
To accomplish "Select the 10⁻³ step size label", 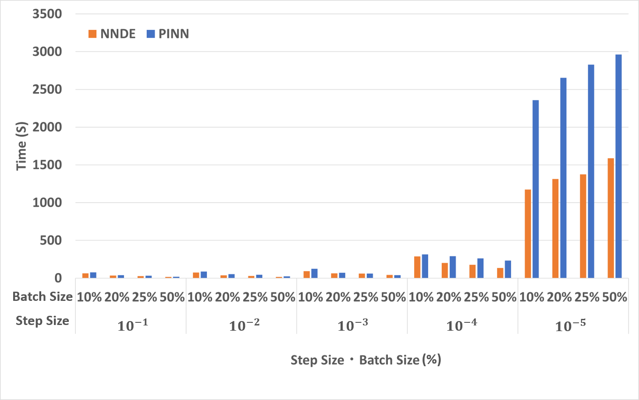I will (x=353, y=325).
